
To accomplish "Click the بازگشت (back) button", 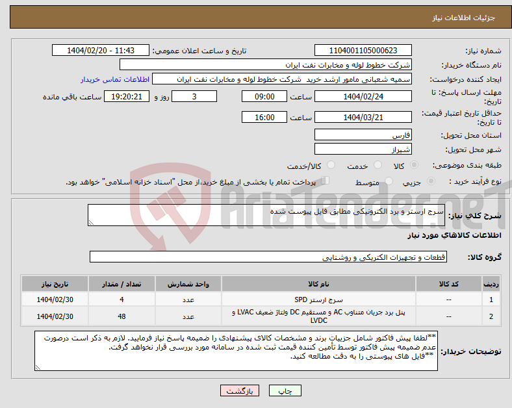I will tap(239, 390).
